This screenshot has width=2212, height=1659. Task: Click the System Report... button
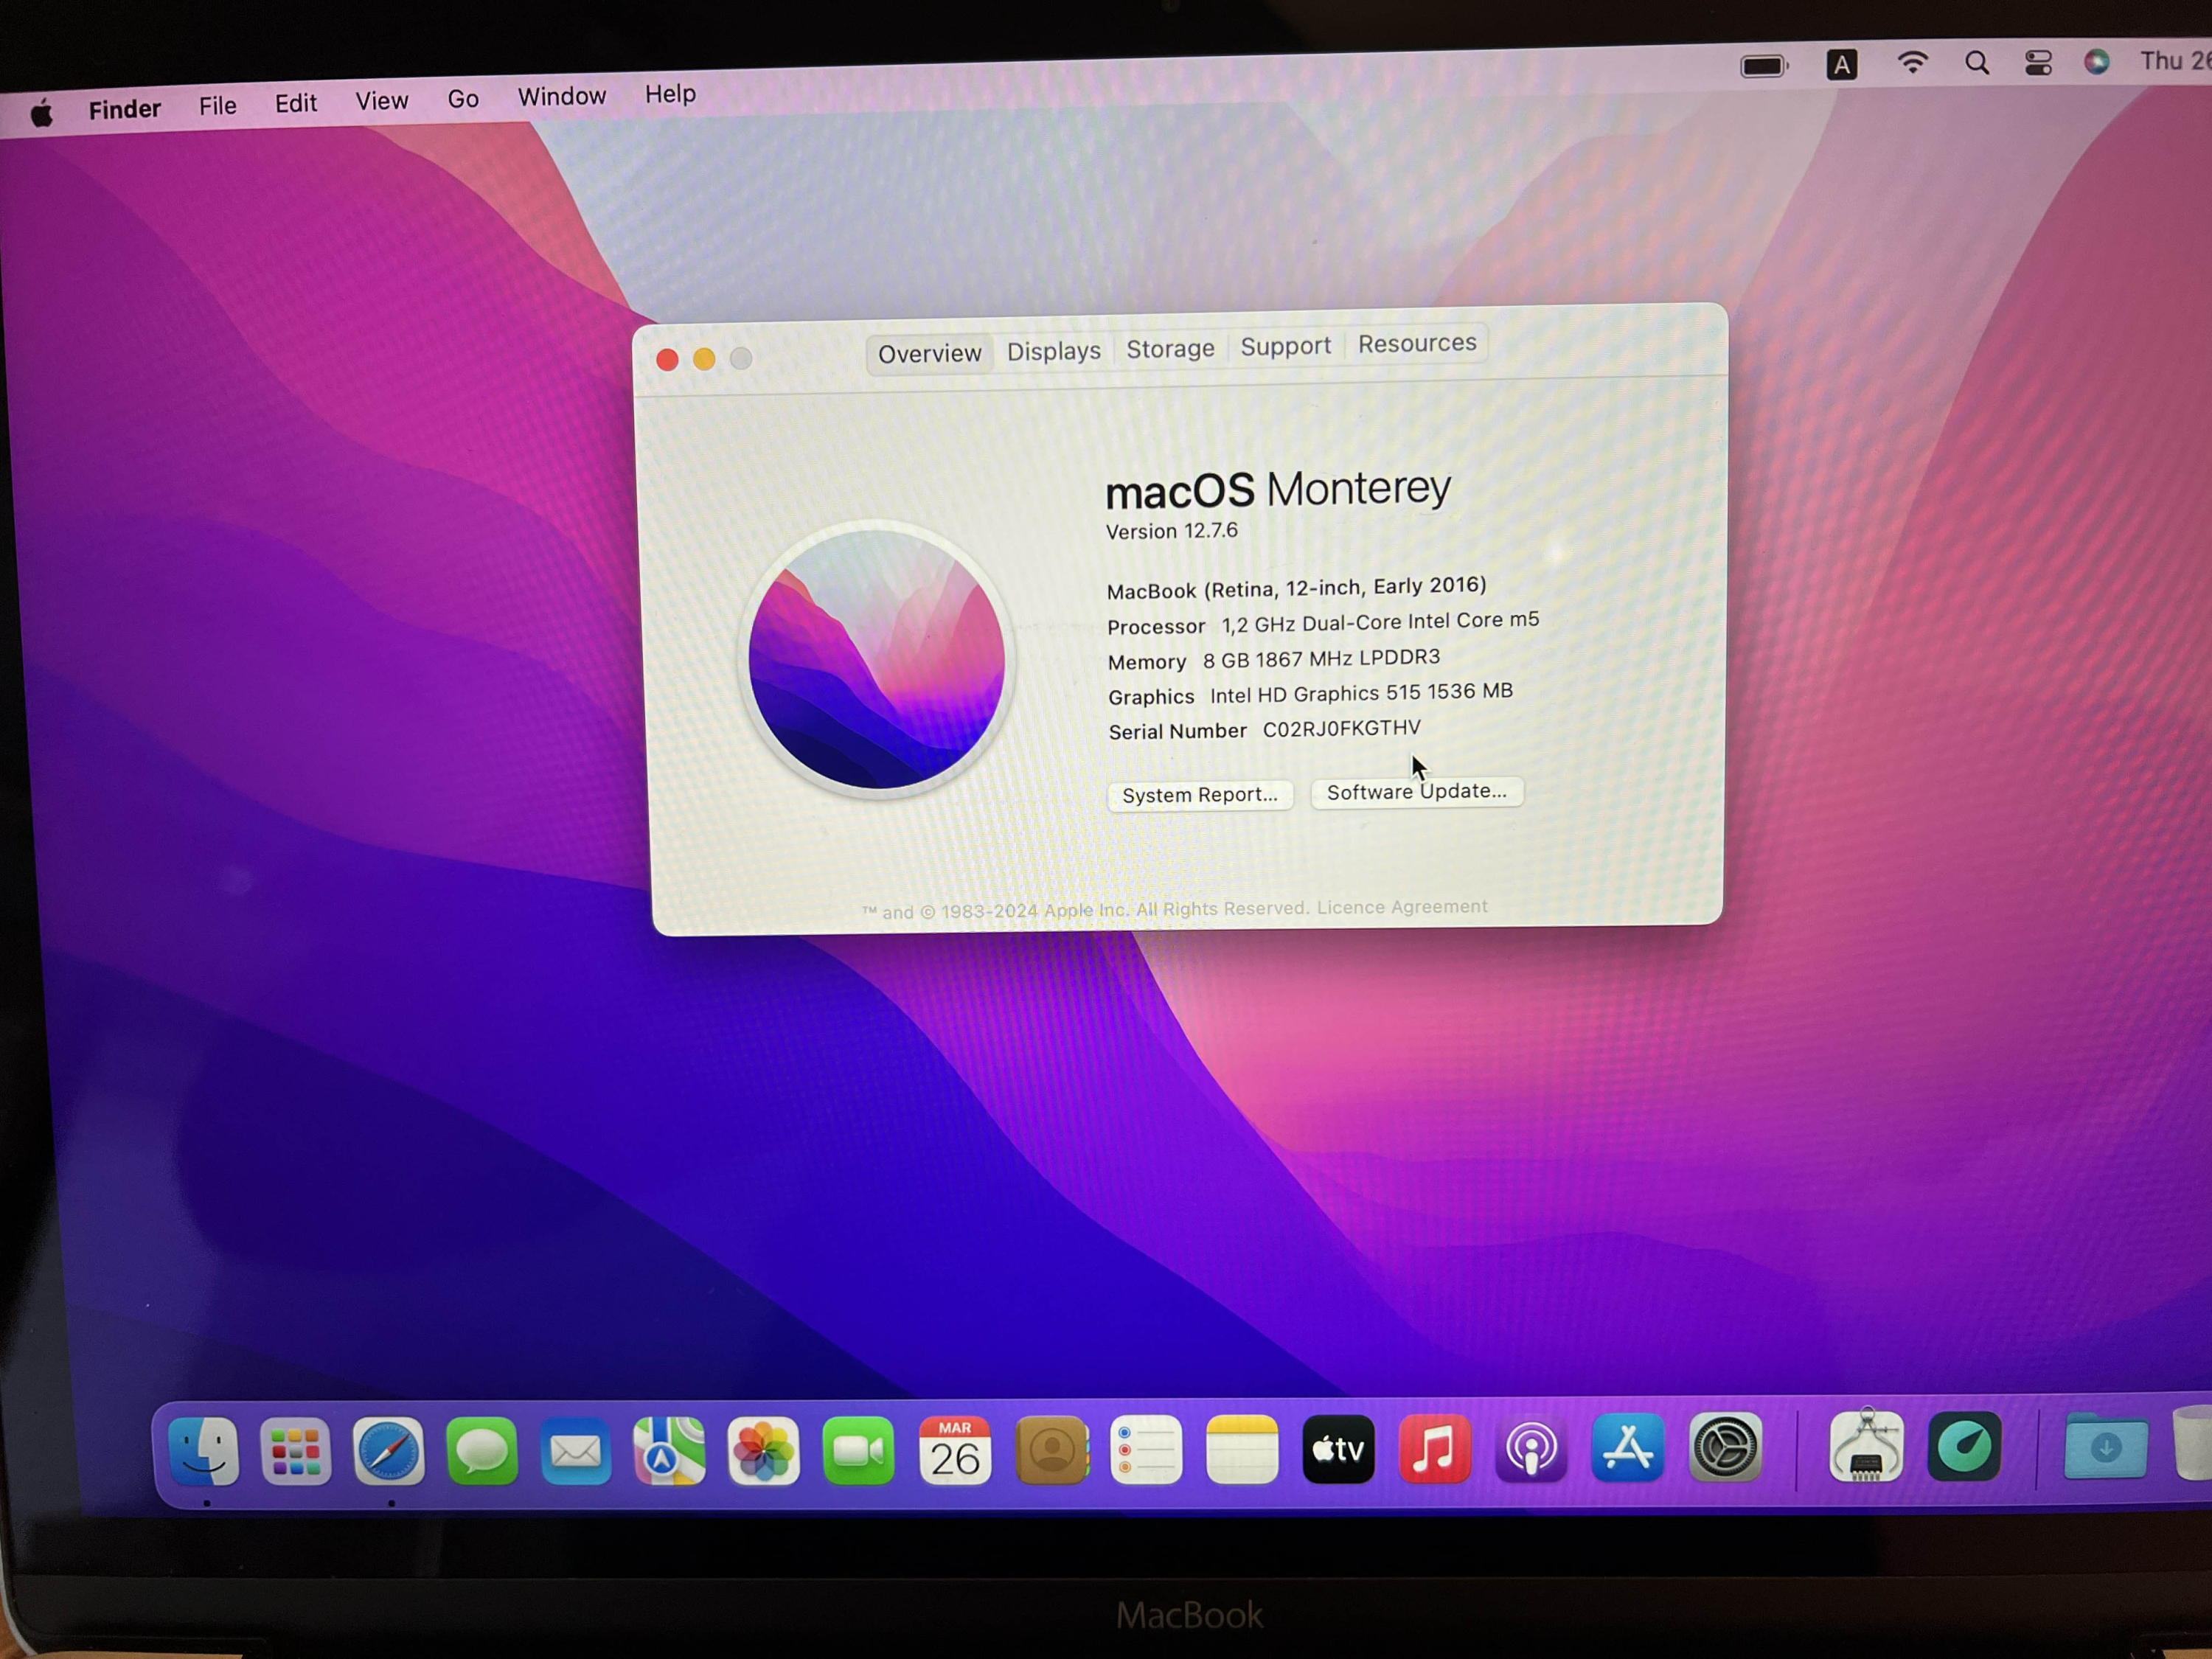click(1200, 795)
